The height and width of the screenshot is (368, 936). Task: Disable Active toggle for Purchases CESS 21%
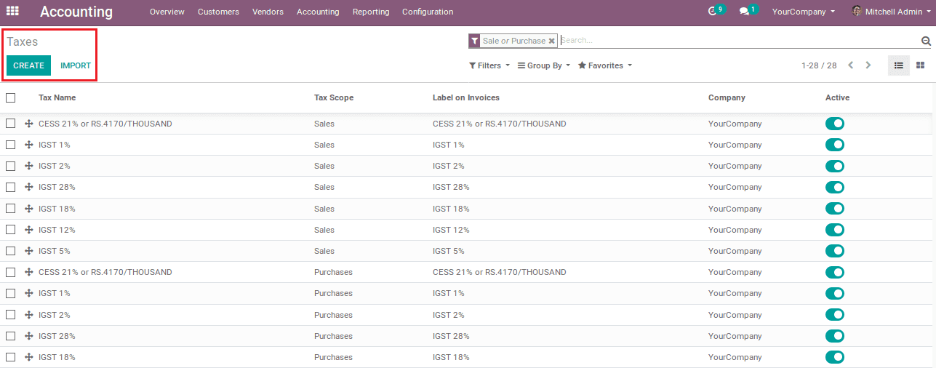835,272
